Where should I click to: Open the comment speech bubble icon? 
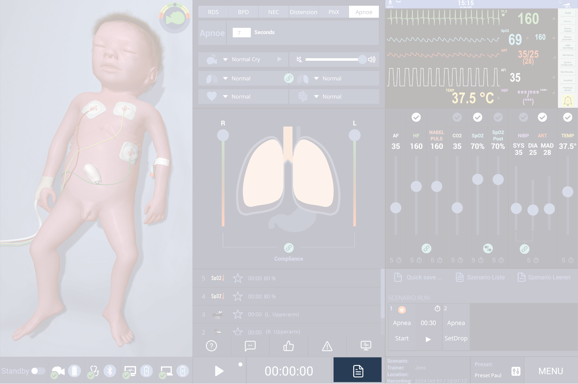pos(250,346)
